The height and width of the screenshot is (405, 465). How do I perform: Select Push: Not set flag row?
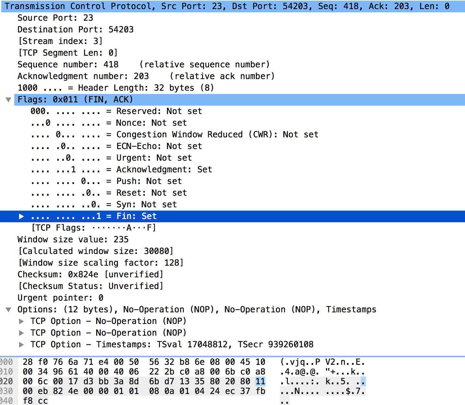(x=106, y=181)
